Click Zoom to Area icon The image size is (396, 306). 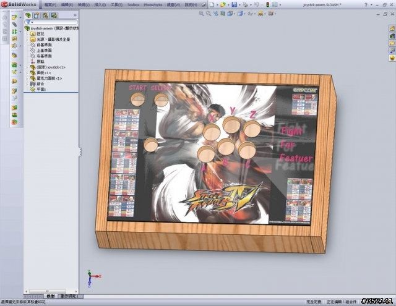[209, 14]
